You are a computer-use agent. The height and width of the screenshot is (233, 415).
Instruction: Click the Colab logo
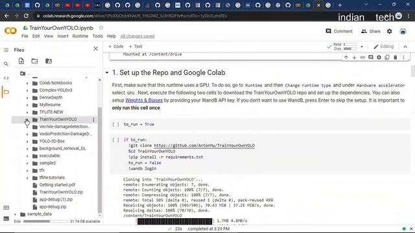10,31
